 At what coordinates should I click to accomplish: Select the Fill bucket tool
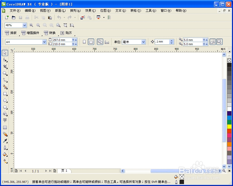tap(5, 154)
